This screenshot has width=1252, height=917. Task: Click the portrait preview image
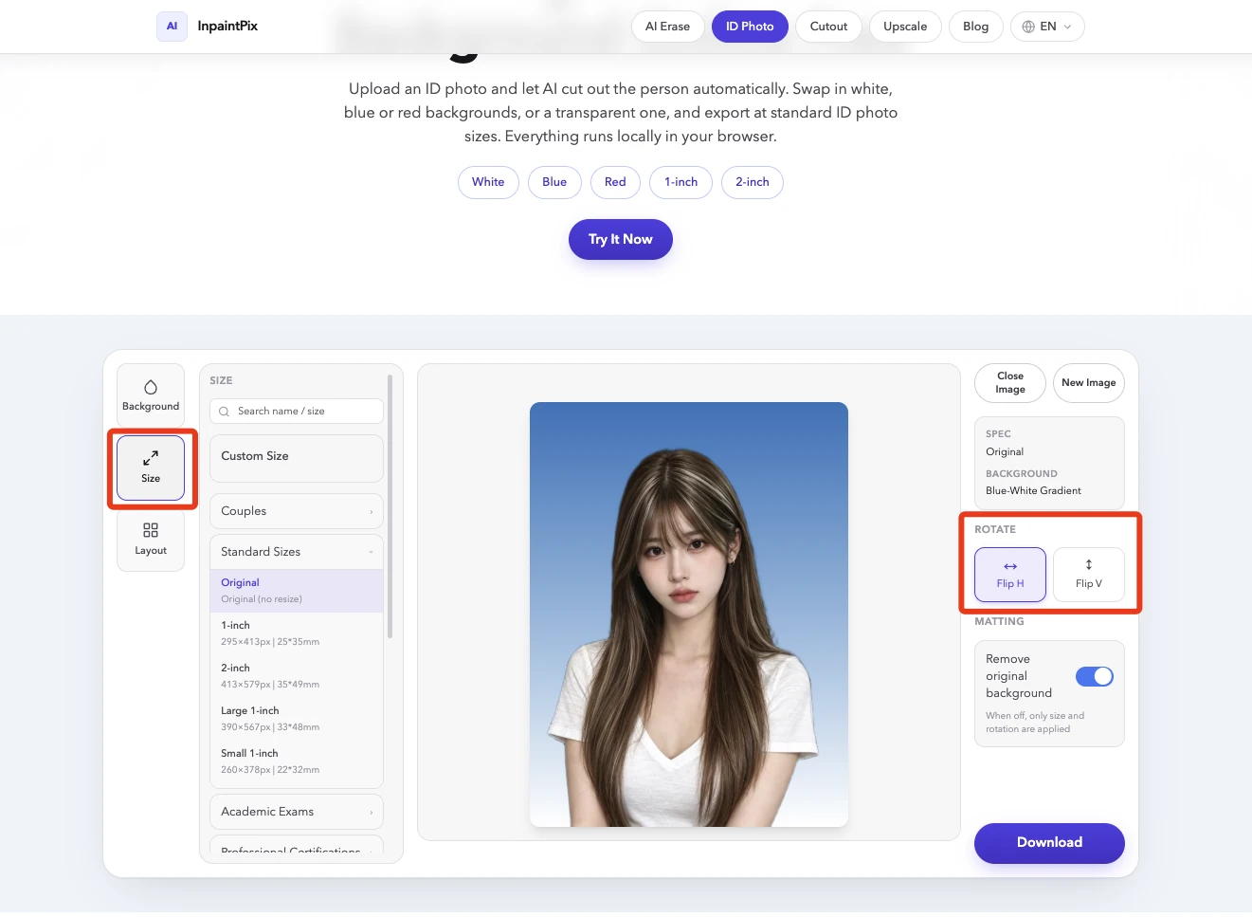tap(689, 614)
